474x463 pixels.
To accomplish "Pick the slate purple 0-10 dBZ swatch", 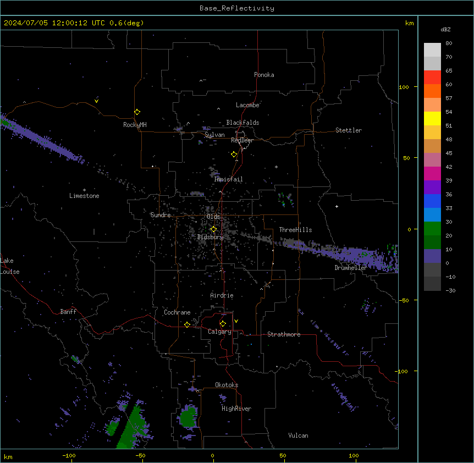I will click(x=432, y=256).
